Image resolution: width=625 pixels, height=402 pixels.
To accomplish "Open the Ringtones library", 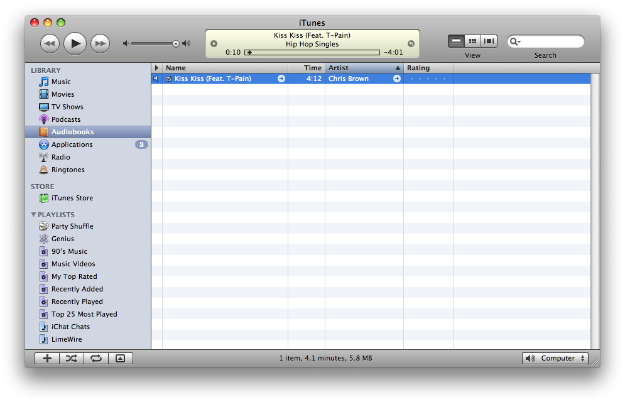I will coord(68,170).
